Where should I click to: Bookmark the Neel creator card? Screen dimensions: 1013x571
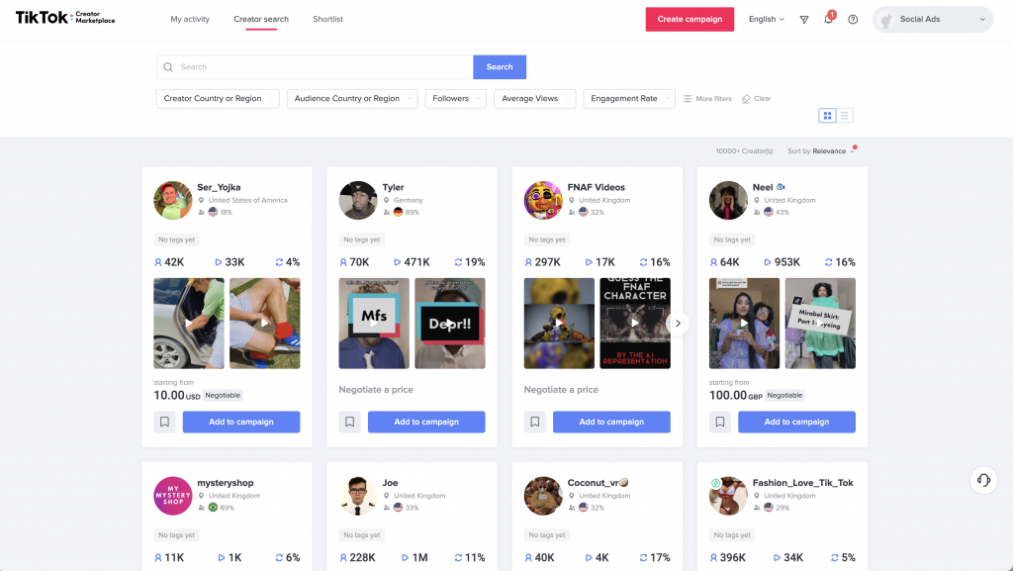coord(720,422)
